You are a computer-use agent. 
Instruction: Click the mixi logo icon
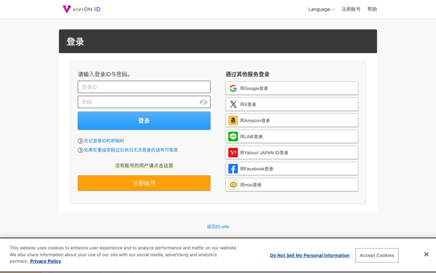click(x=233, y=185)
